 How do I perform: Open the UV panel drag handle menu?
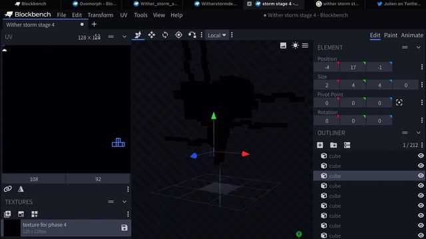tap(111, 37)
